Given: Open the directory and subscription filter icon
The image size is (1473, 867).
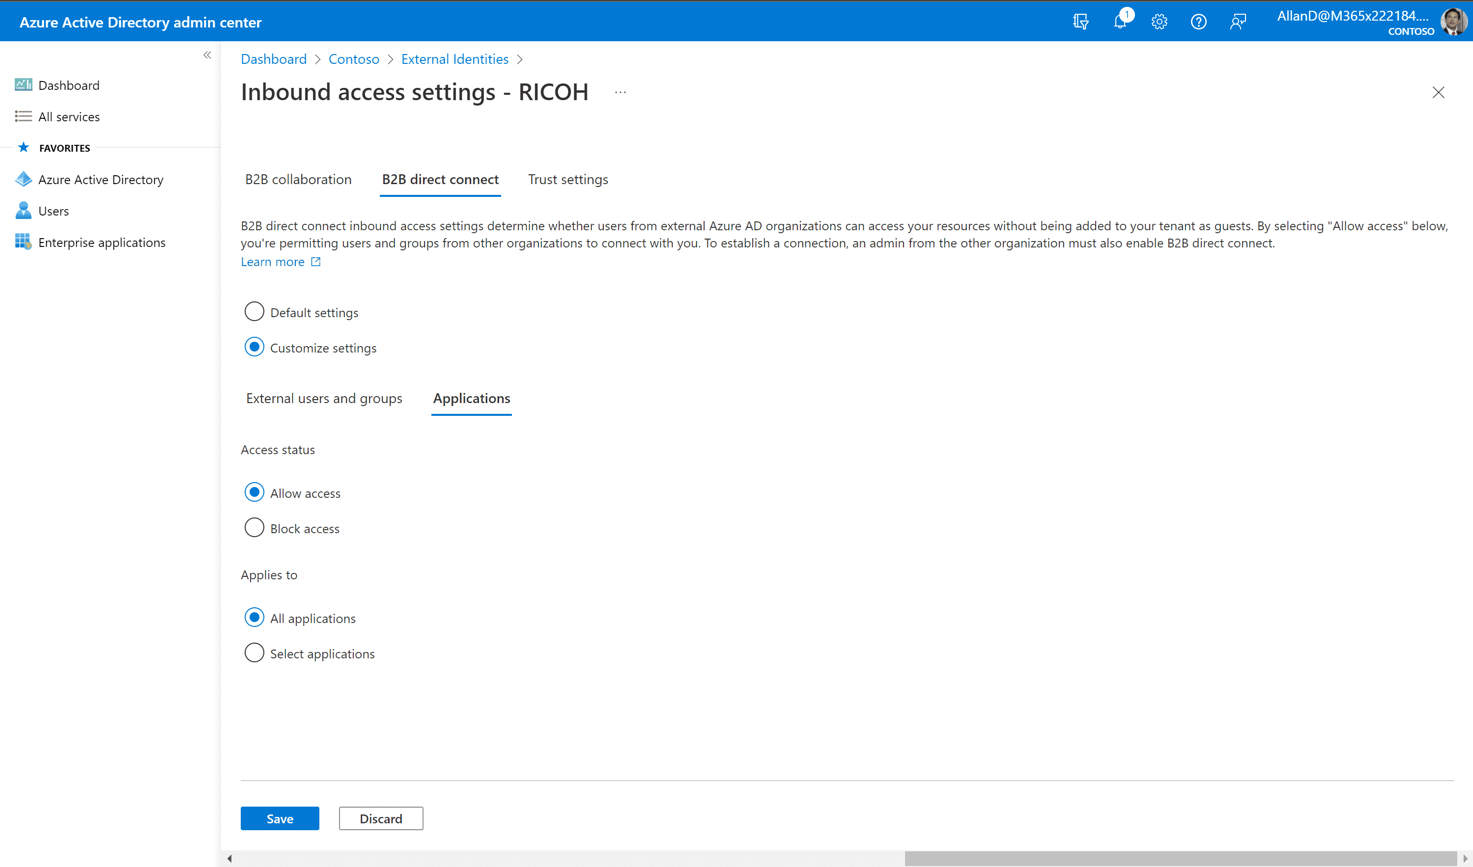Looking at the screenshot, I should 1080,22.
